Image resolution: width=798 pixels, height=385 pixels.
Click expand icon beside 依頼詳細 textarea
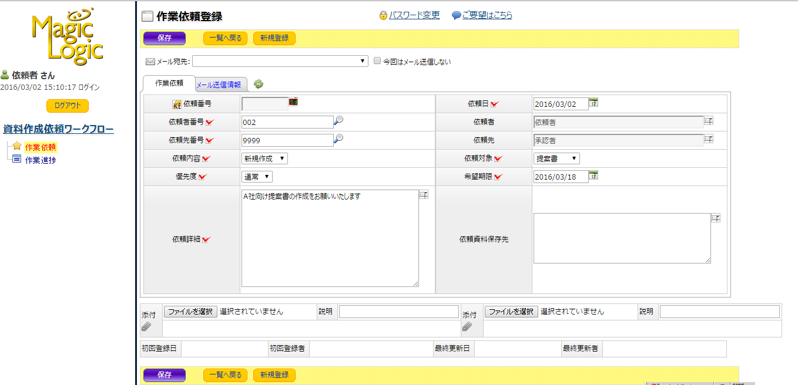pos(424,195)
